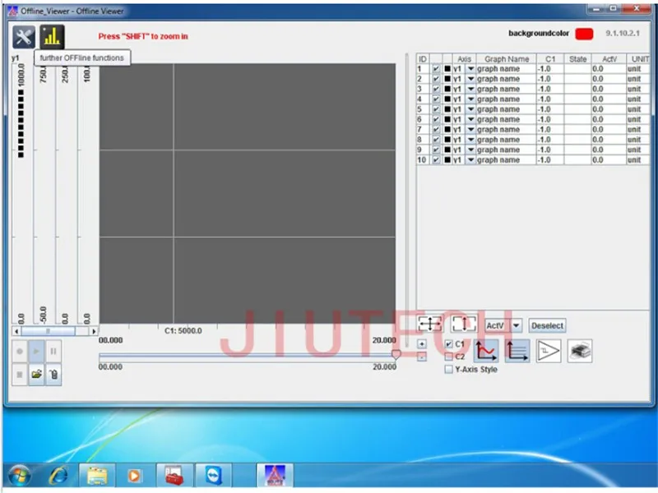Screen dimensions: 658x493
Task: Uncheck the C1 cursor checkbox
Action: coord(448,344)
